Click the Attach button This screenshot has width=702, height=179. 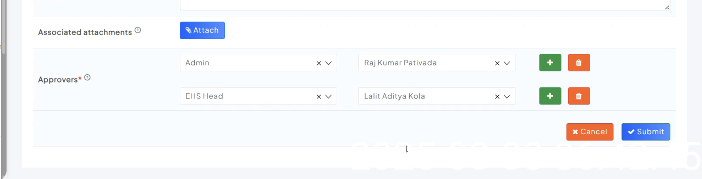pos(202,31)
